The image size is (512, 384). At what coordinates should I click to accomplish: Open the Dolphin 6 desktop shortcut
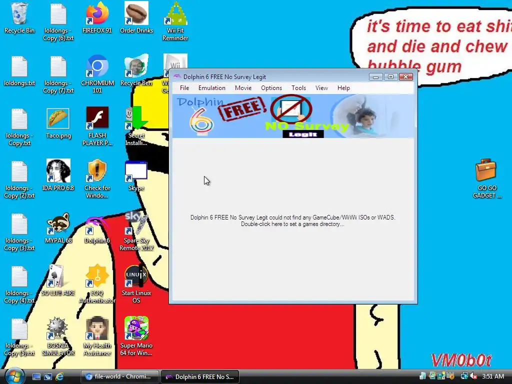(x=97, y=230)
